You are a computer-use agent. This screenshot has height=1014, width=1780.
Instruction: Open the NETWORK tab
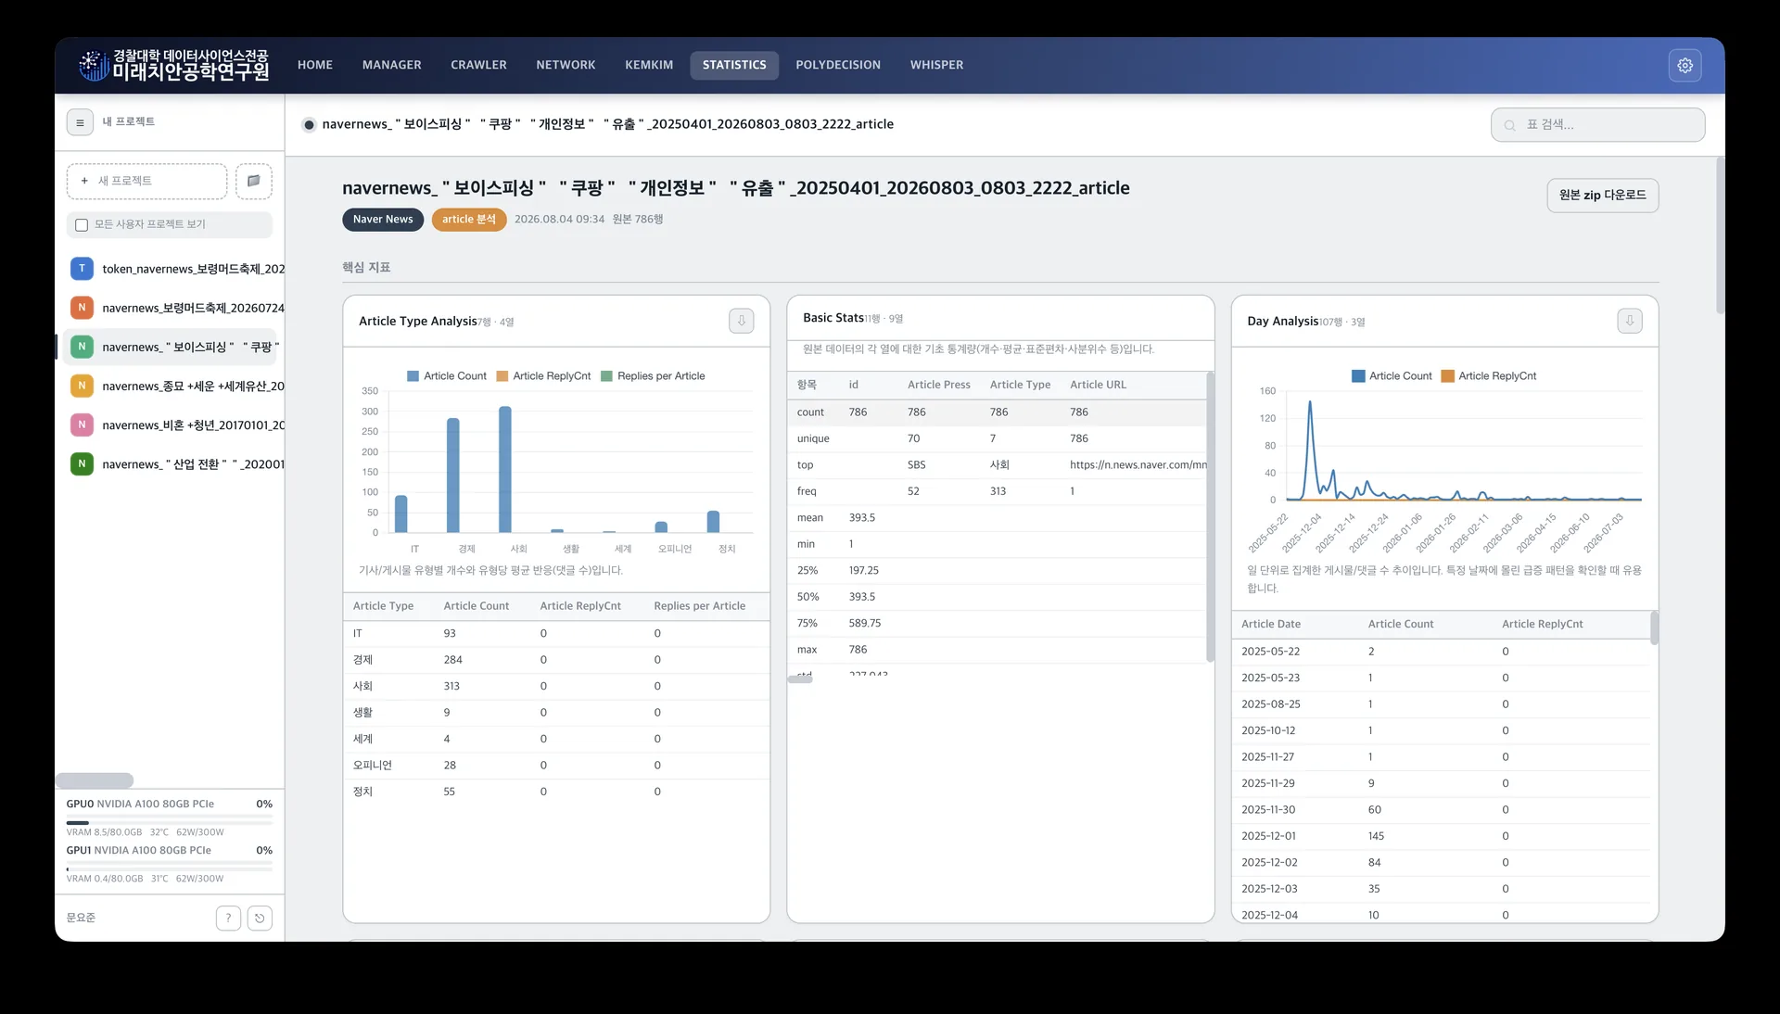click(x=566, y=65)
